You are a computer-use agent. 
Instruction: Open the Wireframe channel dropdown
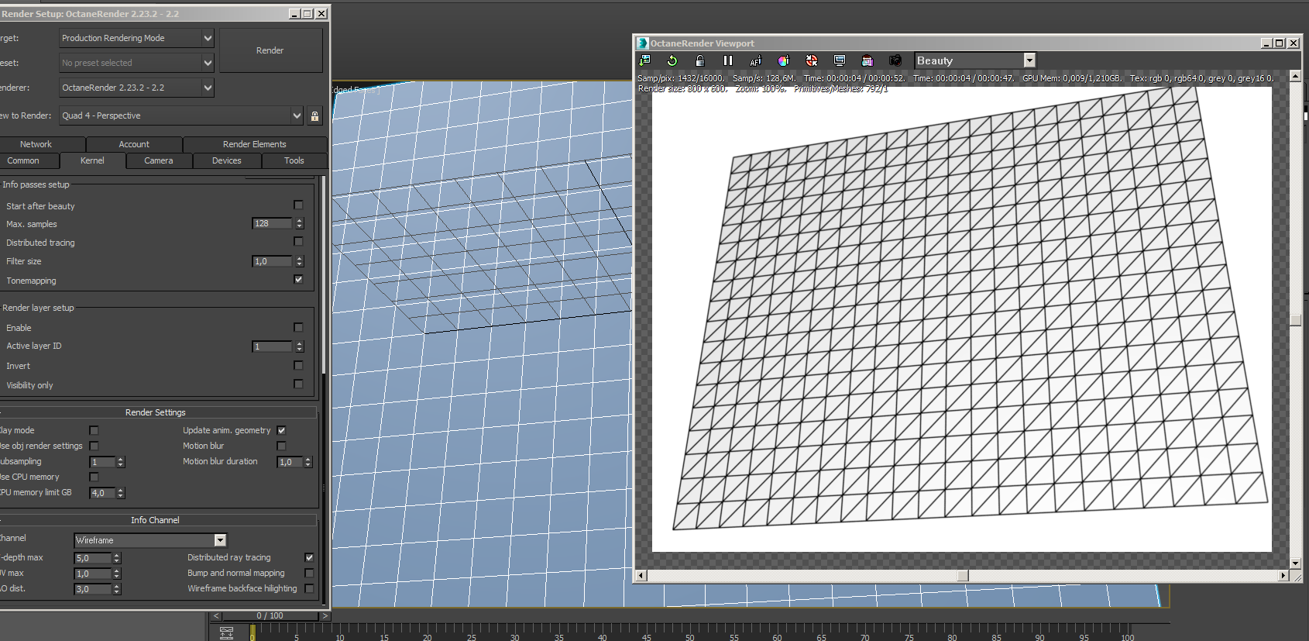[220, 540]
